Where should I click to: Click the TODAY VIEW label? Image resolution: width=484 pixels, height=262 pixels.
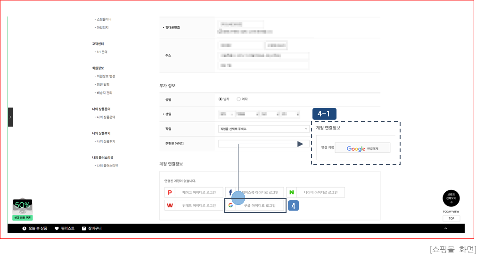point(451,212)
